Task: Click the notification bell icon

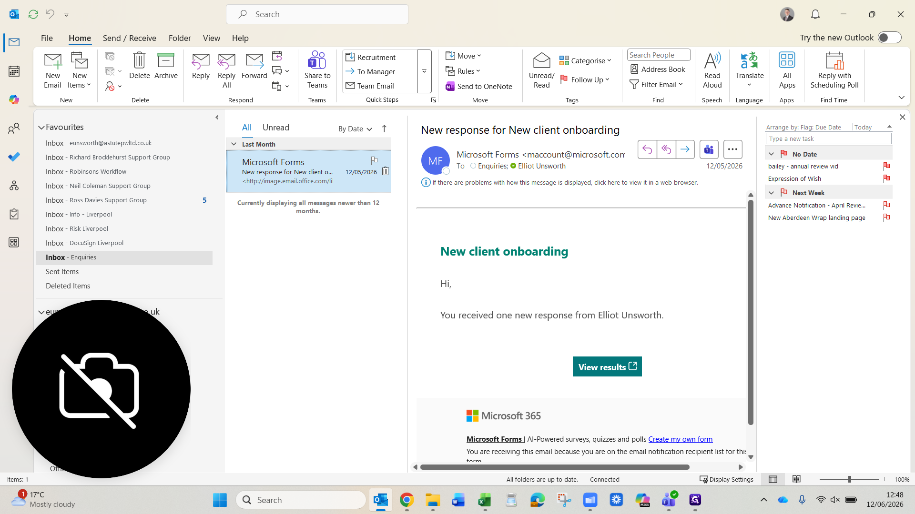Action: [815, 14]
